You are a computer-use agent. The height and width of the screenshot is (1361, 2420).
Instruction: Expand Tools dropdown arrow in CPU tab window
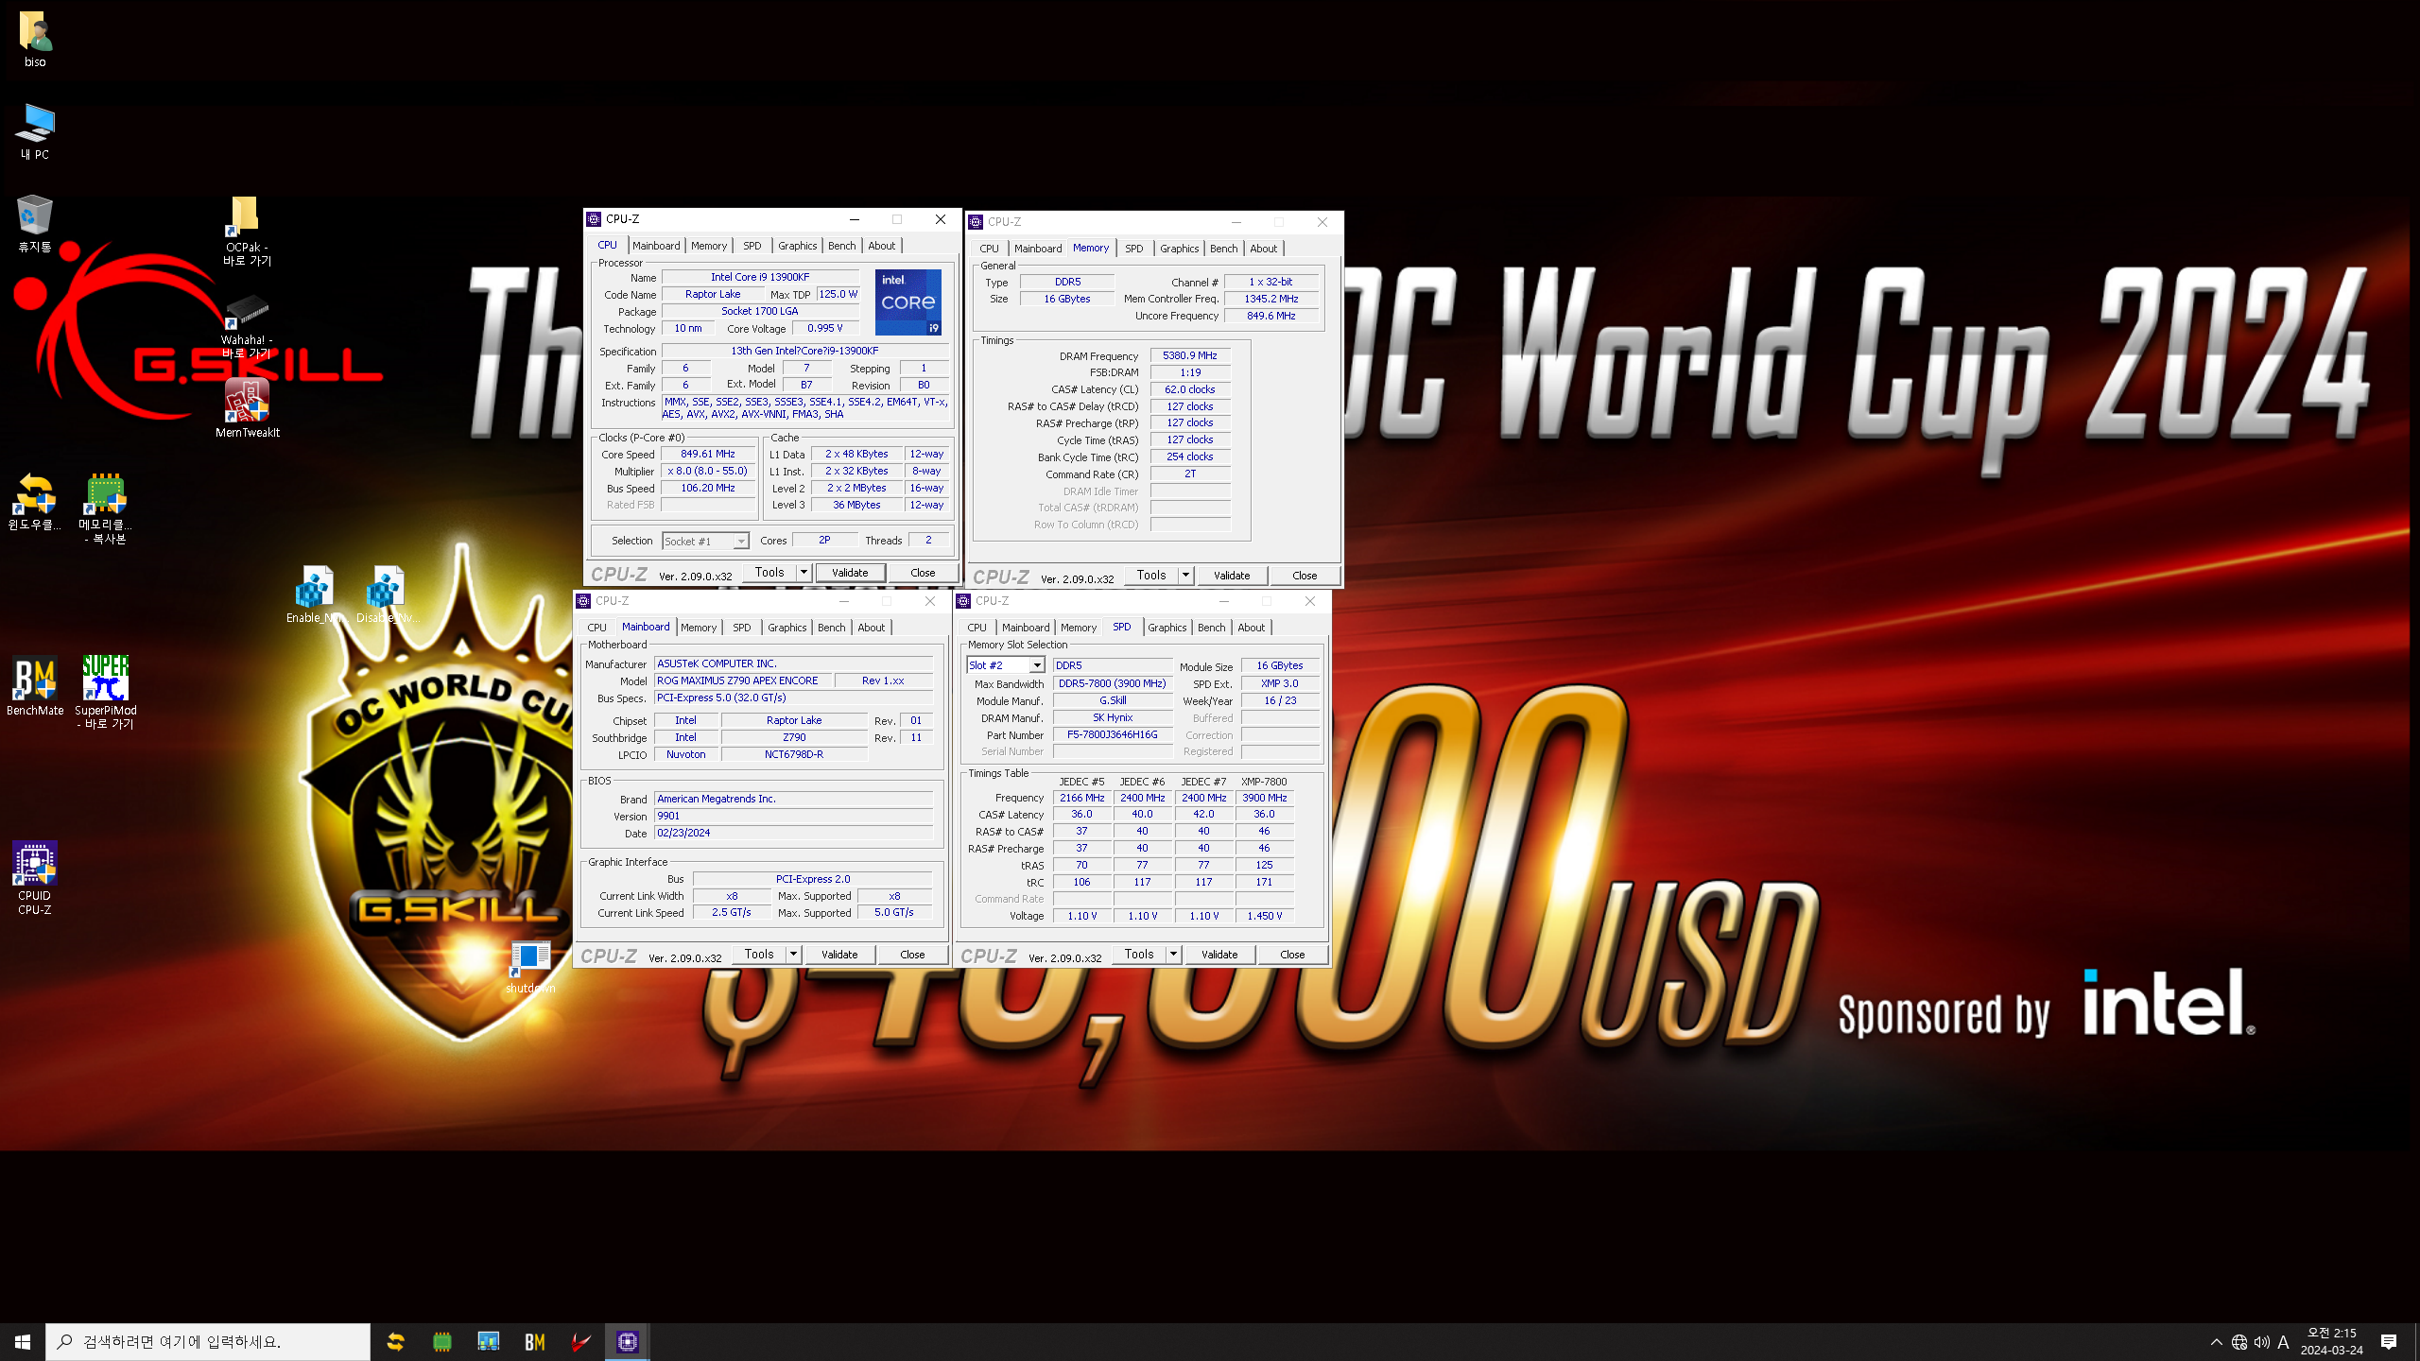[804, 573]
